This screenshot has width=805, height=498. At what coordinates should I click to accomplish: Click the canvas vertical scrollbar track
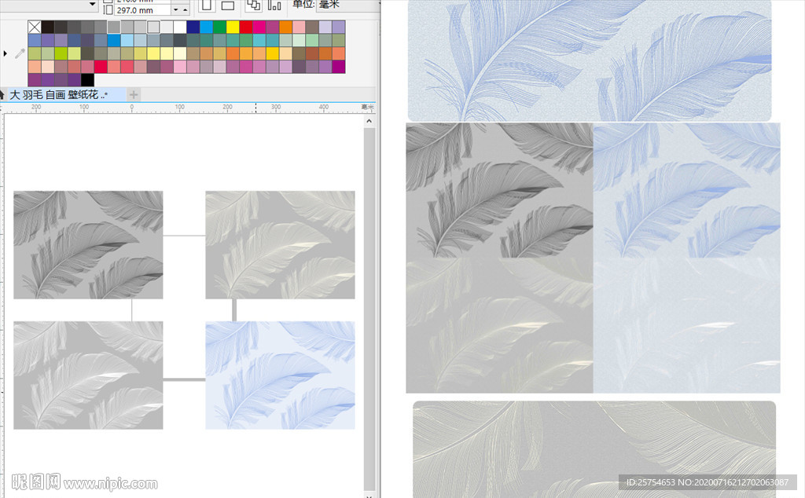(x=369, y=308)
